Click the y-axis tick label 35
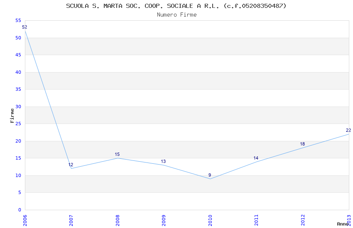 click(x=18, y=90)
